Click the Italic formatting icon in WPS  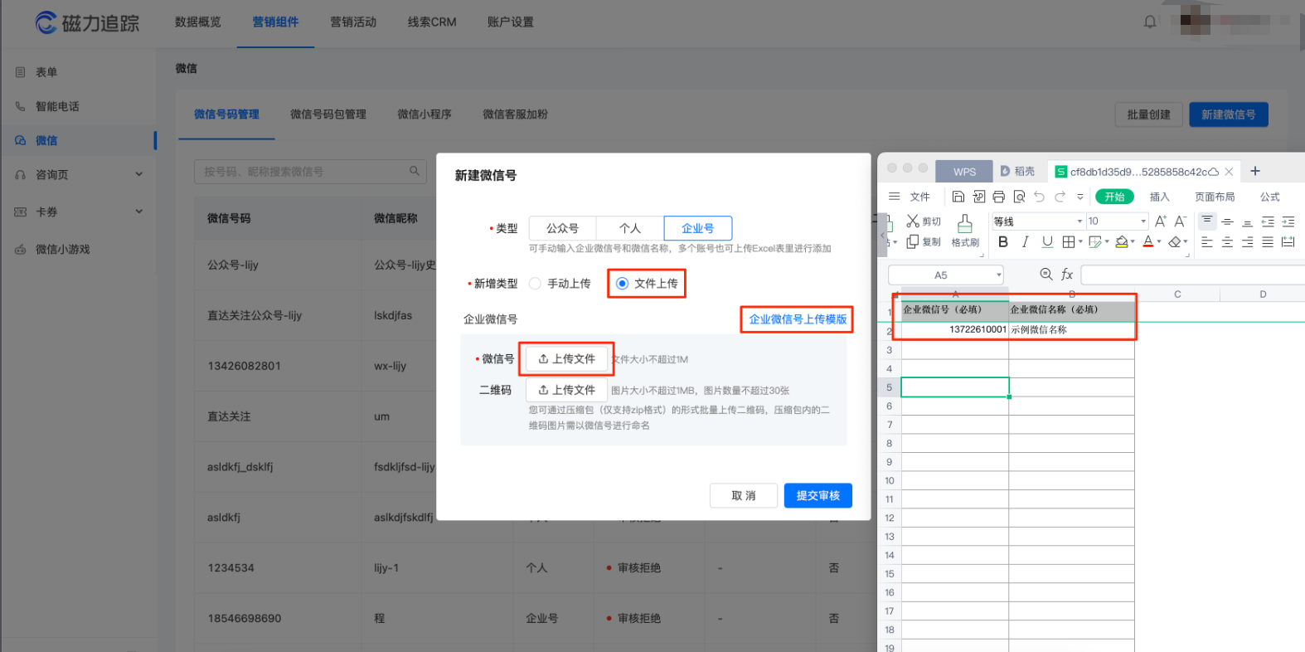coord(1026,241)
